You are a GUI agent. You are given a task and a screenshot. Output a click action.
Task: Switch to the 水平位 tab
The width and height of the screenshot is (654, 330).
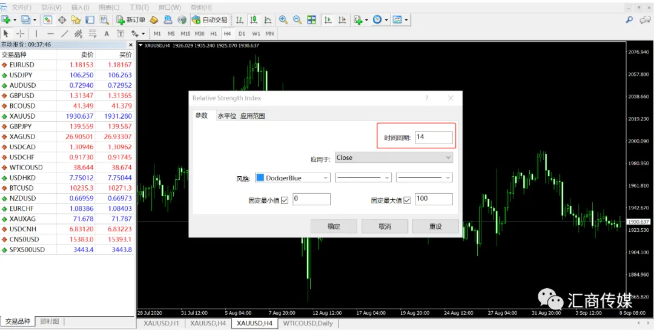tap(227, 116)
